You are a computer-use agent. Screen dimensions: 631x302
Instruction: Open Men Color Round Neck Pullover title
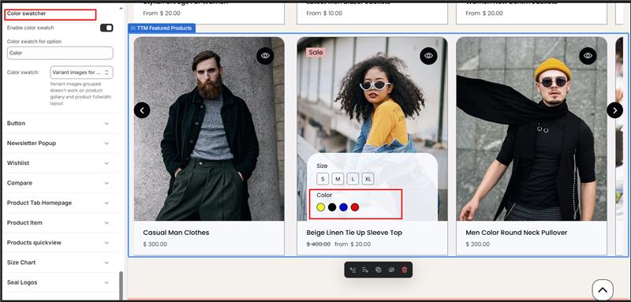coord(517,233)
